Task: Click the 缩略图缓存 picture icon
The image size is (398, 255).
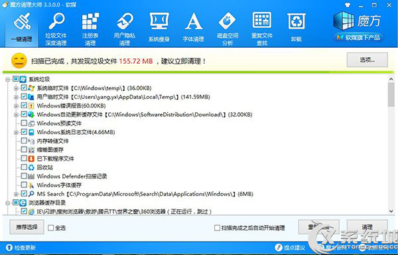Action: pyautogui.click(x=31, y=150)
